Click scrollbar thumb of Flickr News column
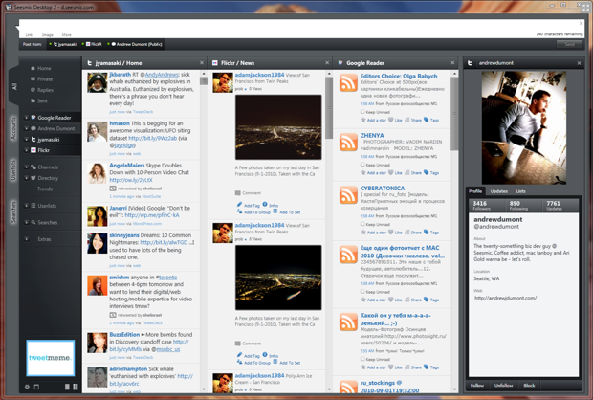 [329, 108]
